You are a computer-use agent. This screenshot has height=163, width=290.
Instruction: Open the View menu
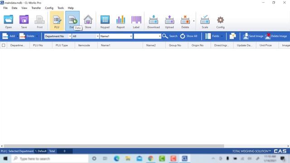pos(24,8)
